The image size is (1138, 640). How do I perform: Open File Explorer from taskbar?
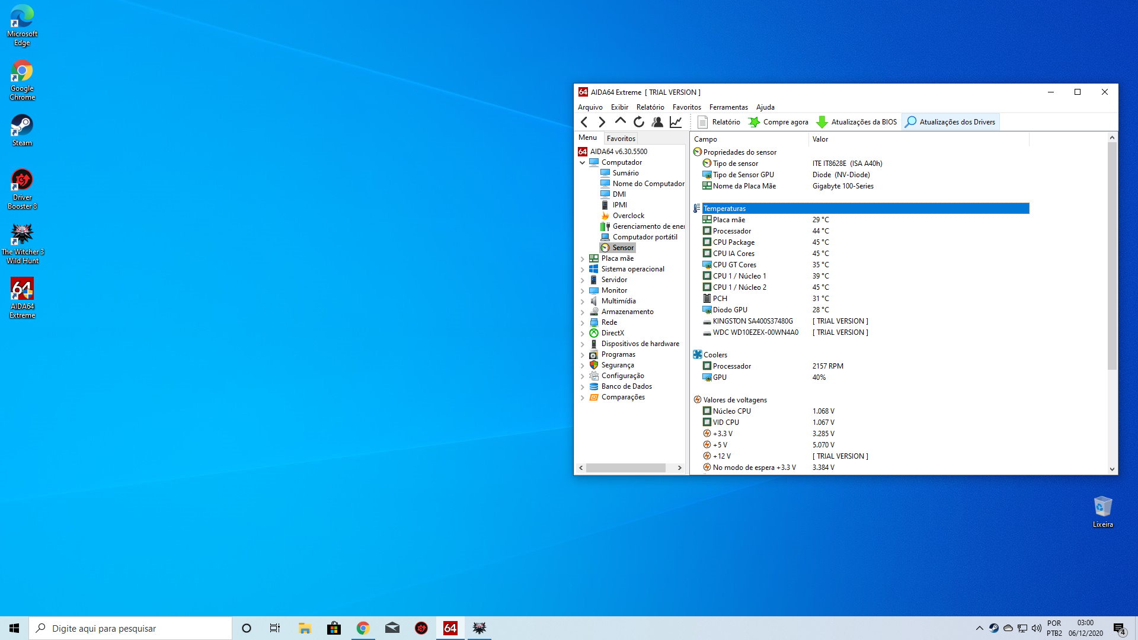305,628
